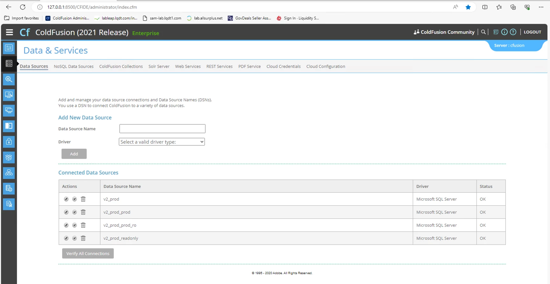Delete the v2_prod_prod data source

click(x=83, y=212)
